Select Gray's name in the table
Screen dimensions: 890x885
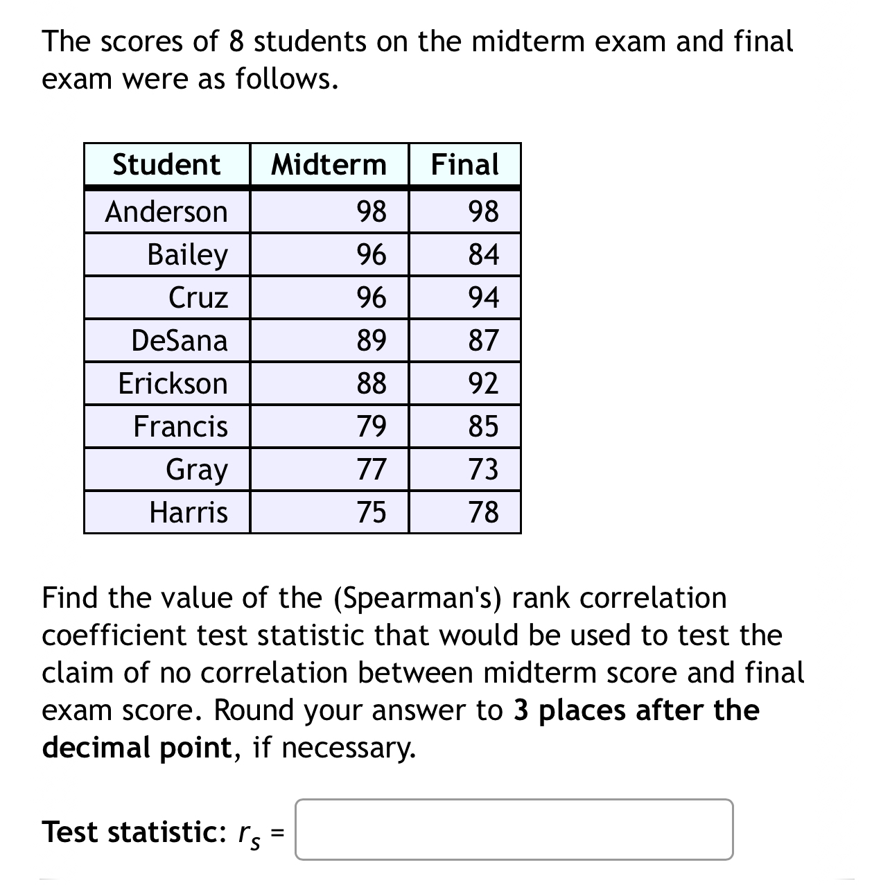(195, 470)
